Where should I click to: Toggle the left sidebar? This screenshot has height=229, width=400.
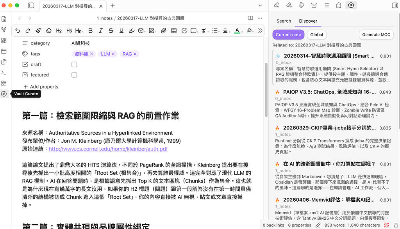pyautogui.click(x=31, y=5)
